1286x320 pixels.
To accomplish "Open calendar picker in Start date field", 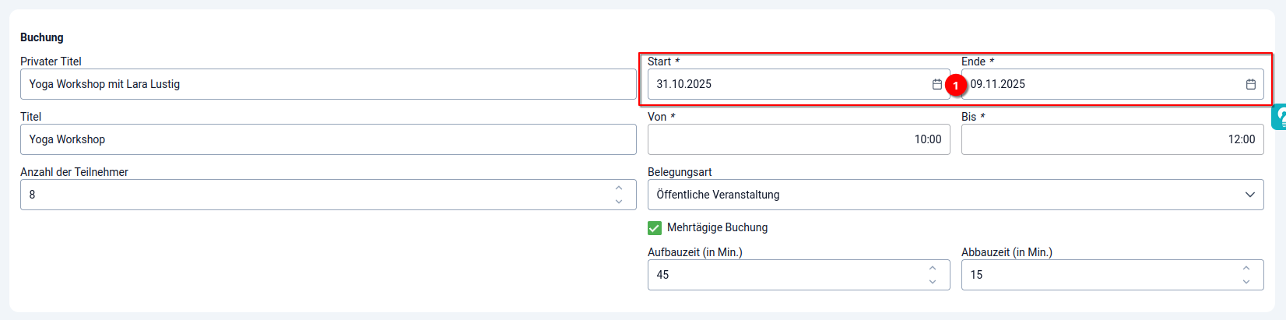I will [x=937, y=84].
